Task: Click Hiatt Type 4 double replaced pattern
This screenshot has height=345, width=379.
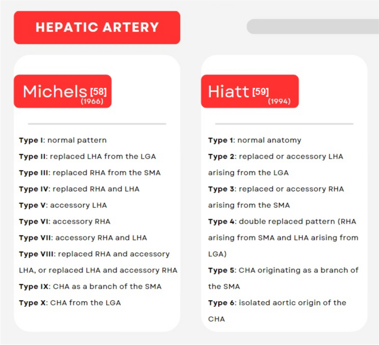Action: point(282,222)
